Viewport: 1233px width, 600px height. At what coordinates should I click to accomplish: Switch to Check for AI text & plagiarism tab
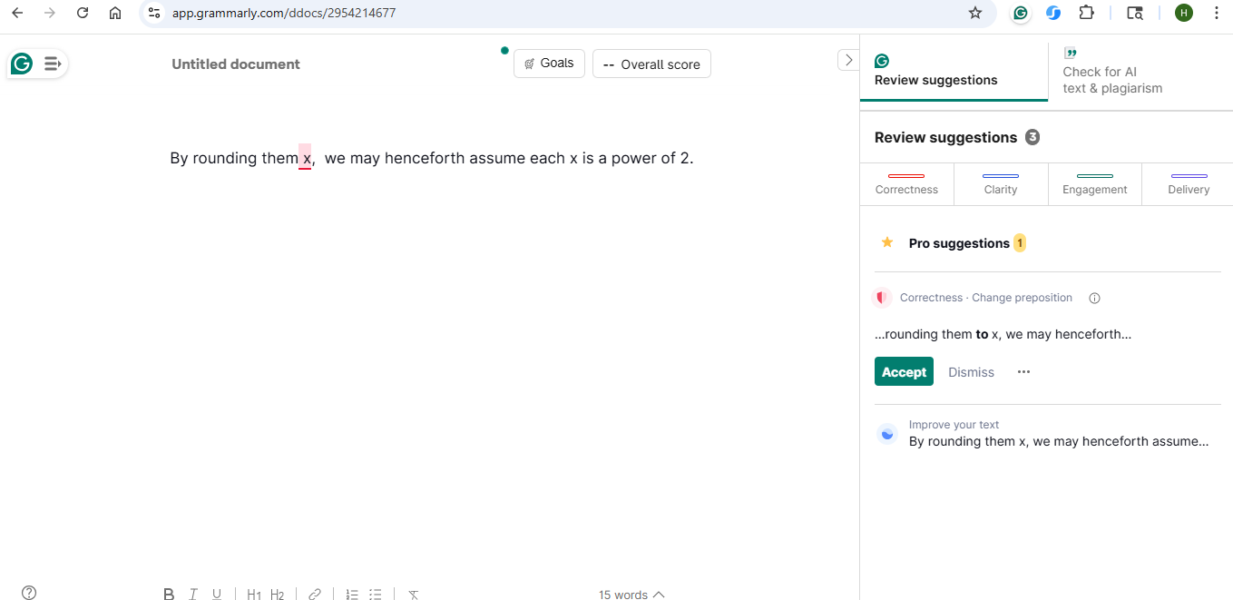[1140, 72]
